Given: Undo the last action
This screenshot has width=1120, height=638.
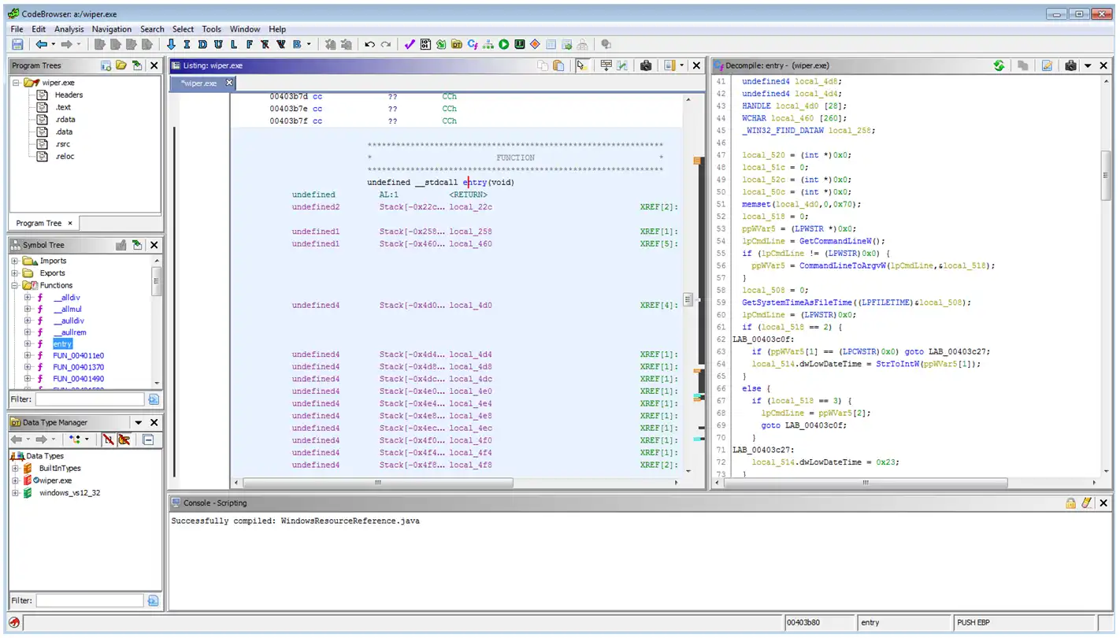Looking at the screenshot, I should (369, 45).
